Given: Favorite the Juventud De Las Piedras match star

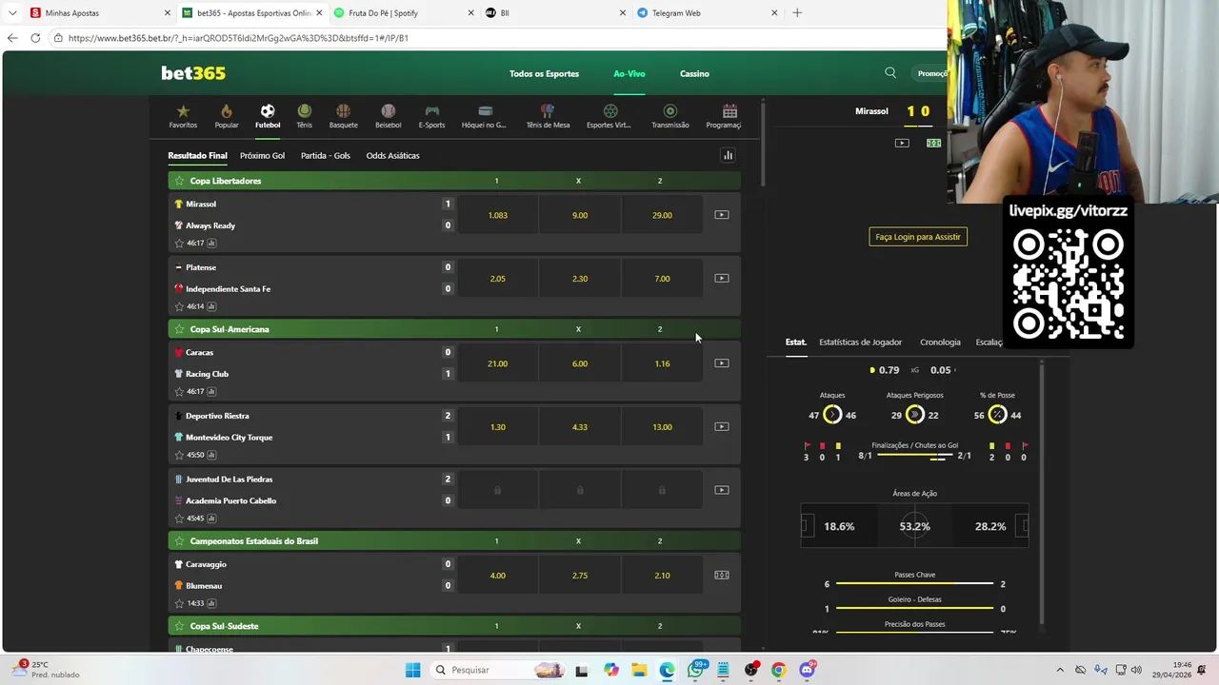Looking at the screenshot, I should (x=179, y=519).
